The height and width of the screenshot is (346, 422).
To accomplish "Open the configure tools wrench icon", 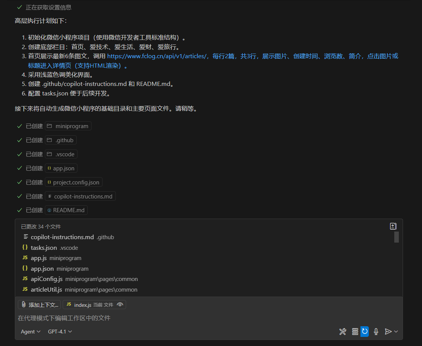I will (x=343, y=332).
